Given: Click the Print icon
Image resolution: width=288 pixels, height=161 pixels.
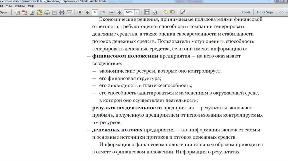Looking at the screenshot, I should [x=62, y=12].
